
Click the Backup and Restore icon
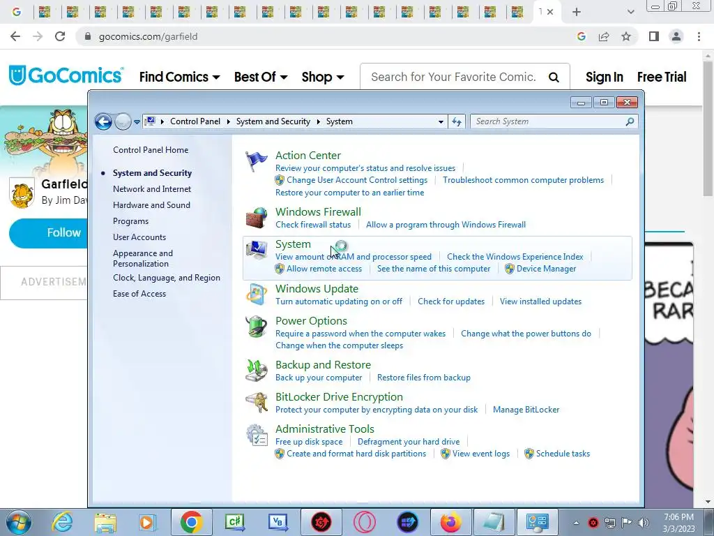coord(257,370)
